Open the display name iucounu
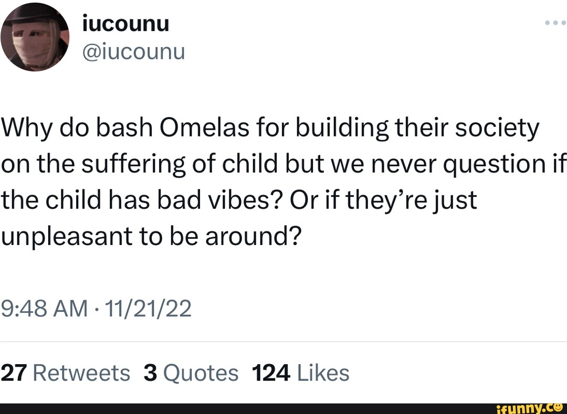 coord(125,23)
